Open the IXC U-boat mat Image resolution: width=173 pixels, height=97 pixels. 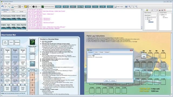point(110,7)
